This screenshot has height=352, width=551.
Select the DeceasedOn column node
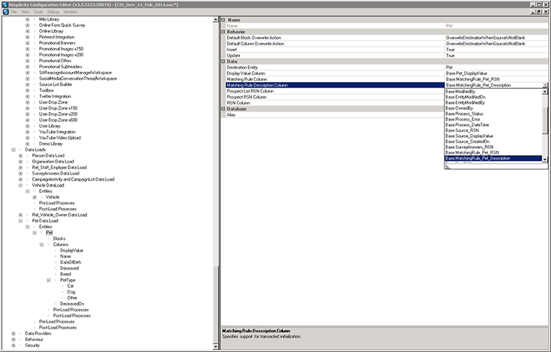coord(72,304)
